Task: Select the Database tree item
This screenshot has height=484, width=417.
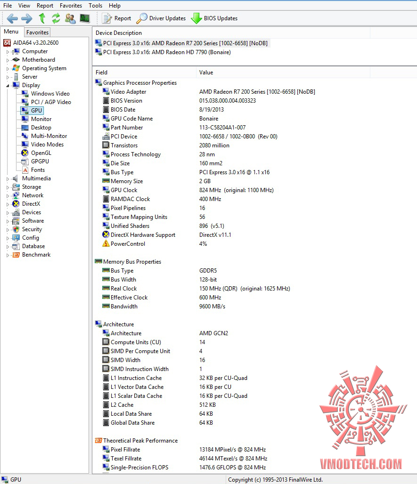Action: tap(29, 246)
